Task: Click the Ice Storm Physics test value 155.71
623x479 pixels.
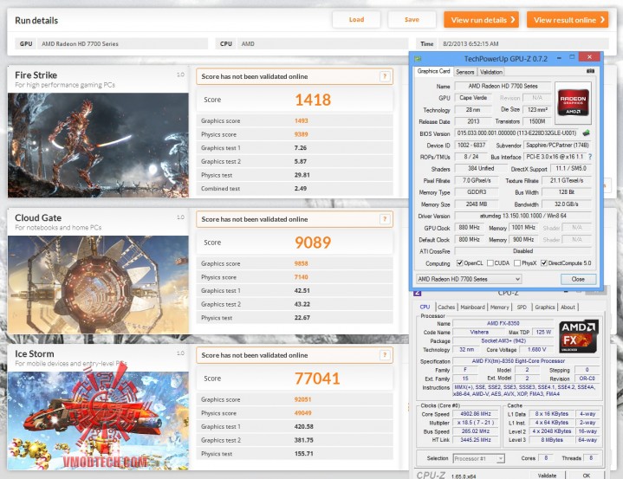Action: (x=303, y=453)
